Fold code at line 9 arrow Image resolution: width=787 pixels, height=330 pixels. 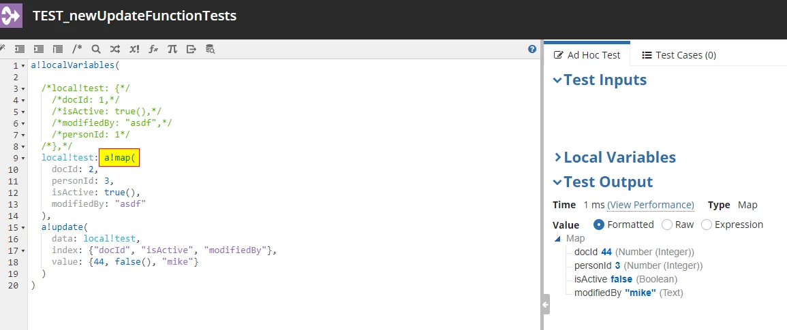[x=23, y=159]
